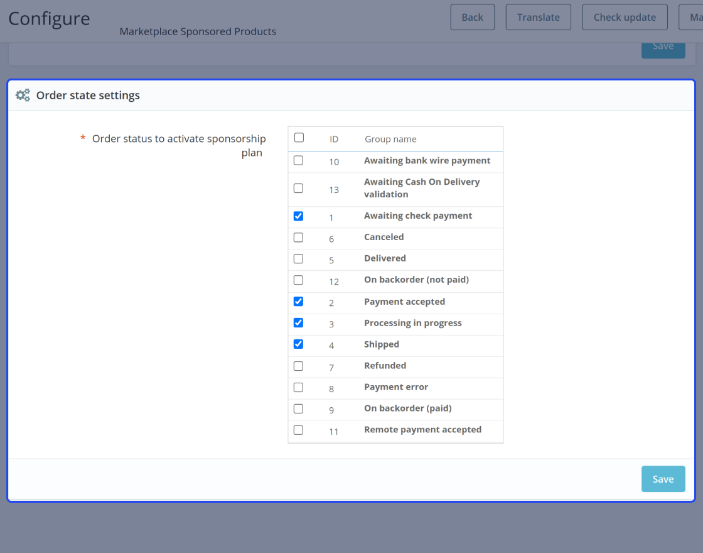Viewport: 703px width, 553px height.
Task: Open the Translate button
Action: (539, 17)
